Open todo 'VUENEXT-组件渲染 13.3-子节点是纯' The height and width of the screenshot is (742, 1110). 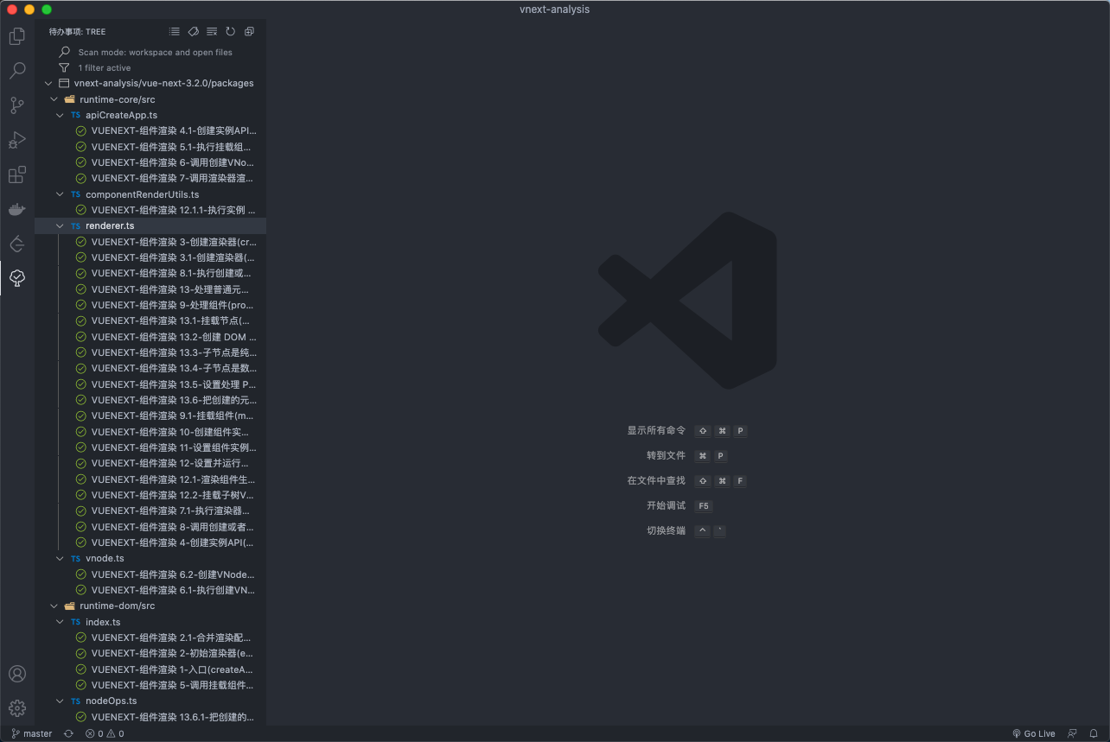pyautogui.click(x=150, y=352)
